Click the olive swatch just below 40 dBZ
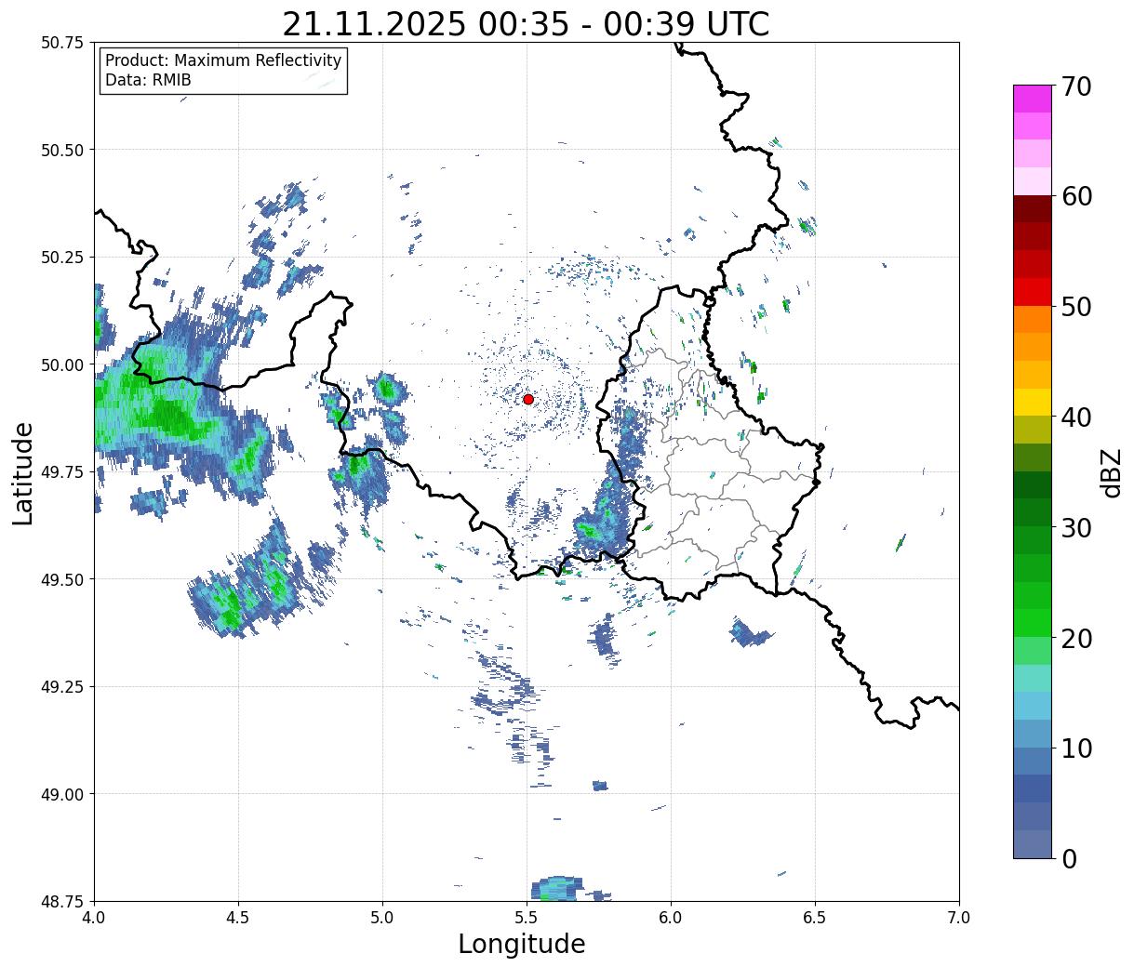Image resolution: width=1134 pixels, height=967 pixels. coord(1033,430)
